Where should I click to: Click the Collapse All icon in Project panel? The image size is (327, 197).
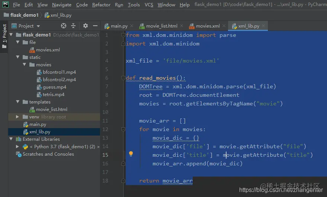[x=73, y=26]
